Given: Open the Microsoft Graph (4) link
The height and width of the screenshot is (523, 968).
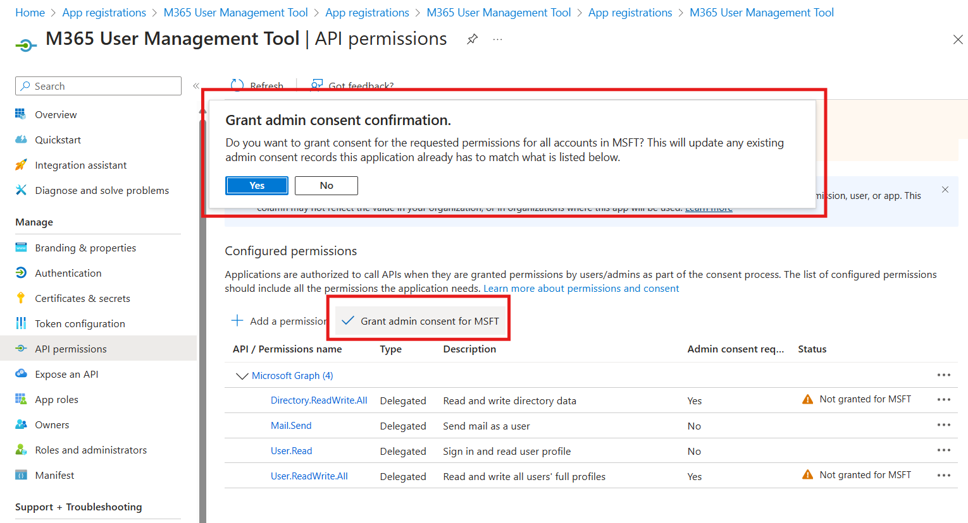Looking at the screenshot, I should (x=292, y=376).
